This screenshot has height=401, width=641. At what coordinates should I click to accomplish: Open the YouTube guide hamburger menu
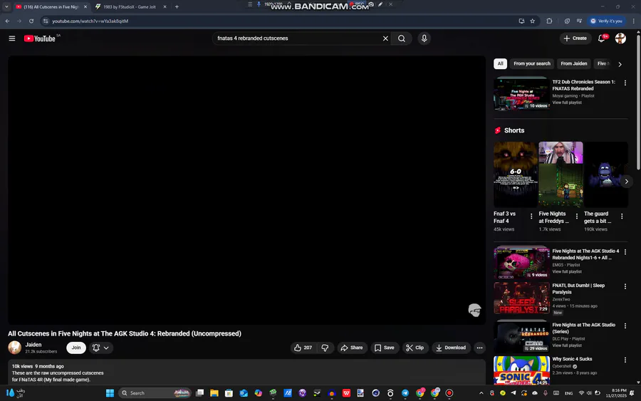(x=12, y=38)
